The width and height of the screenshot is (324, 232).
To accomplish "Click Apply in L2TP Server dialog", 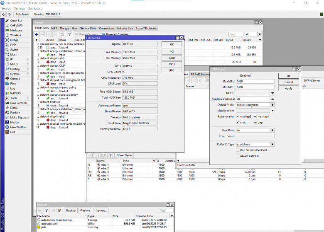I will coord(288,88).
